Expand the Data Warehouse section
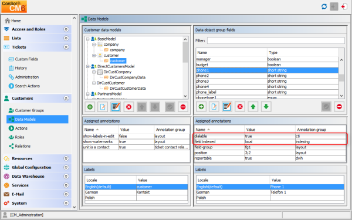 66,177
